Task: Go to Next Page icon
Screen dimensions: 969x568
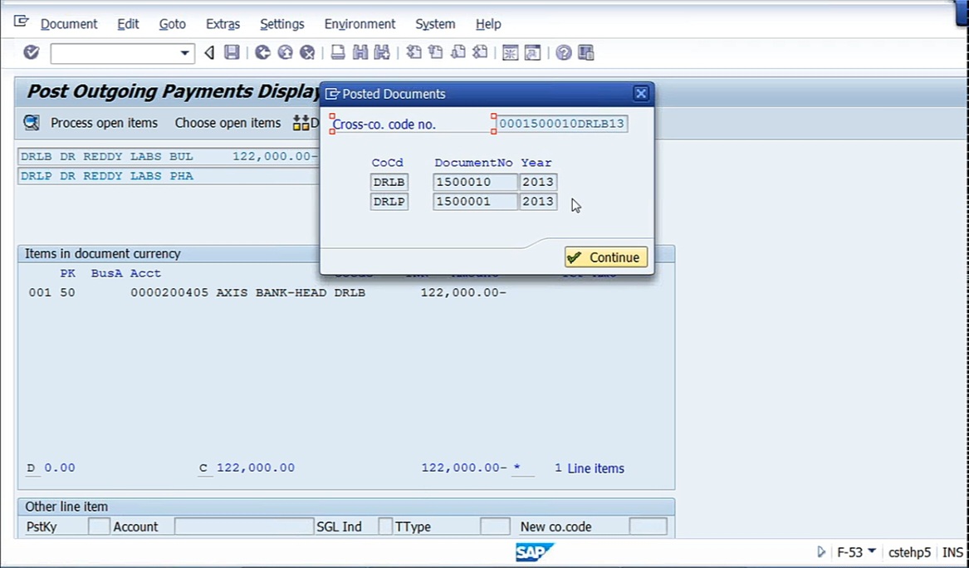Action: click(x=458, y=52)
